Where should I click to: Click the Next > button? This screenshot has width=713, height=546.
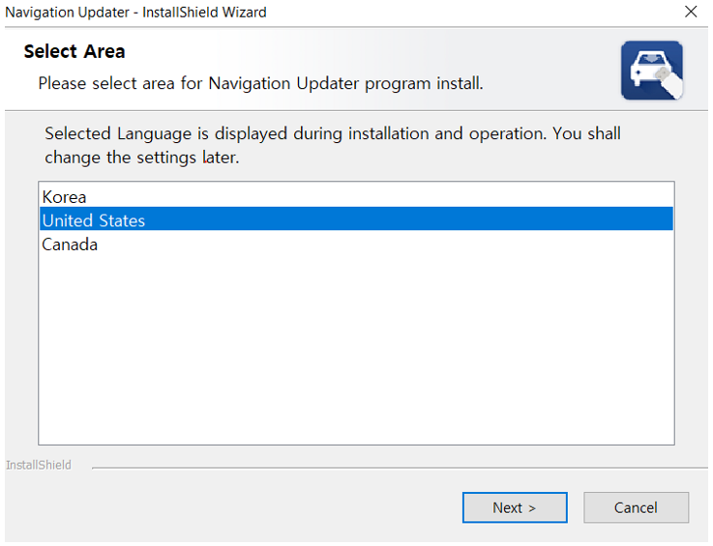515,507
